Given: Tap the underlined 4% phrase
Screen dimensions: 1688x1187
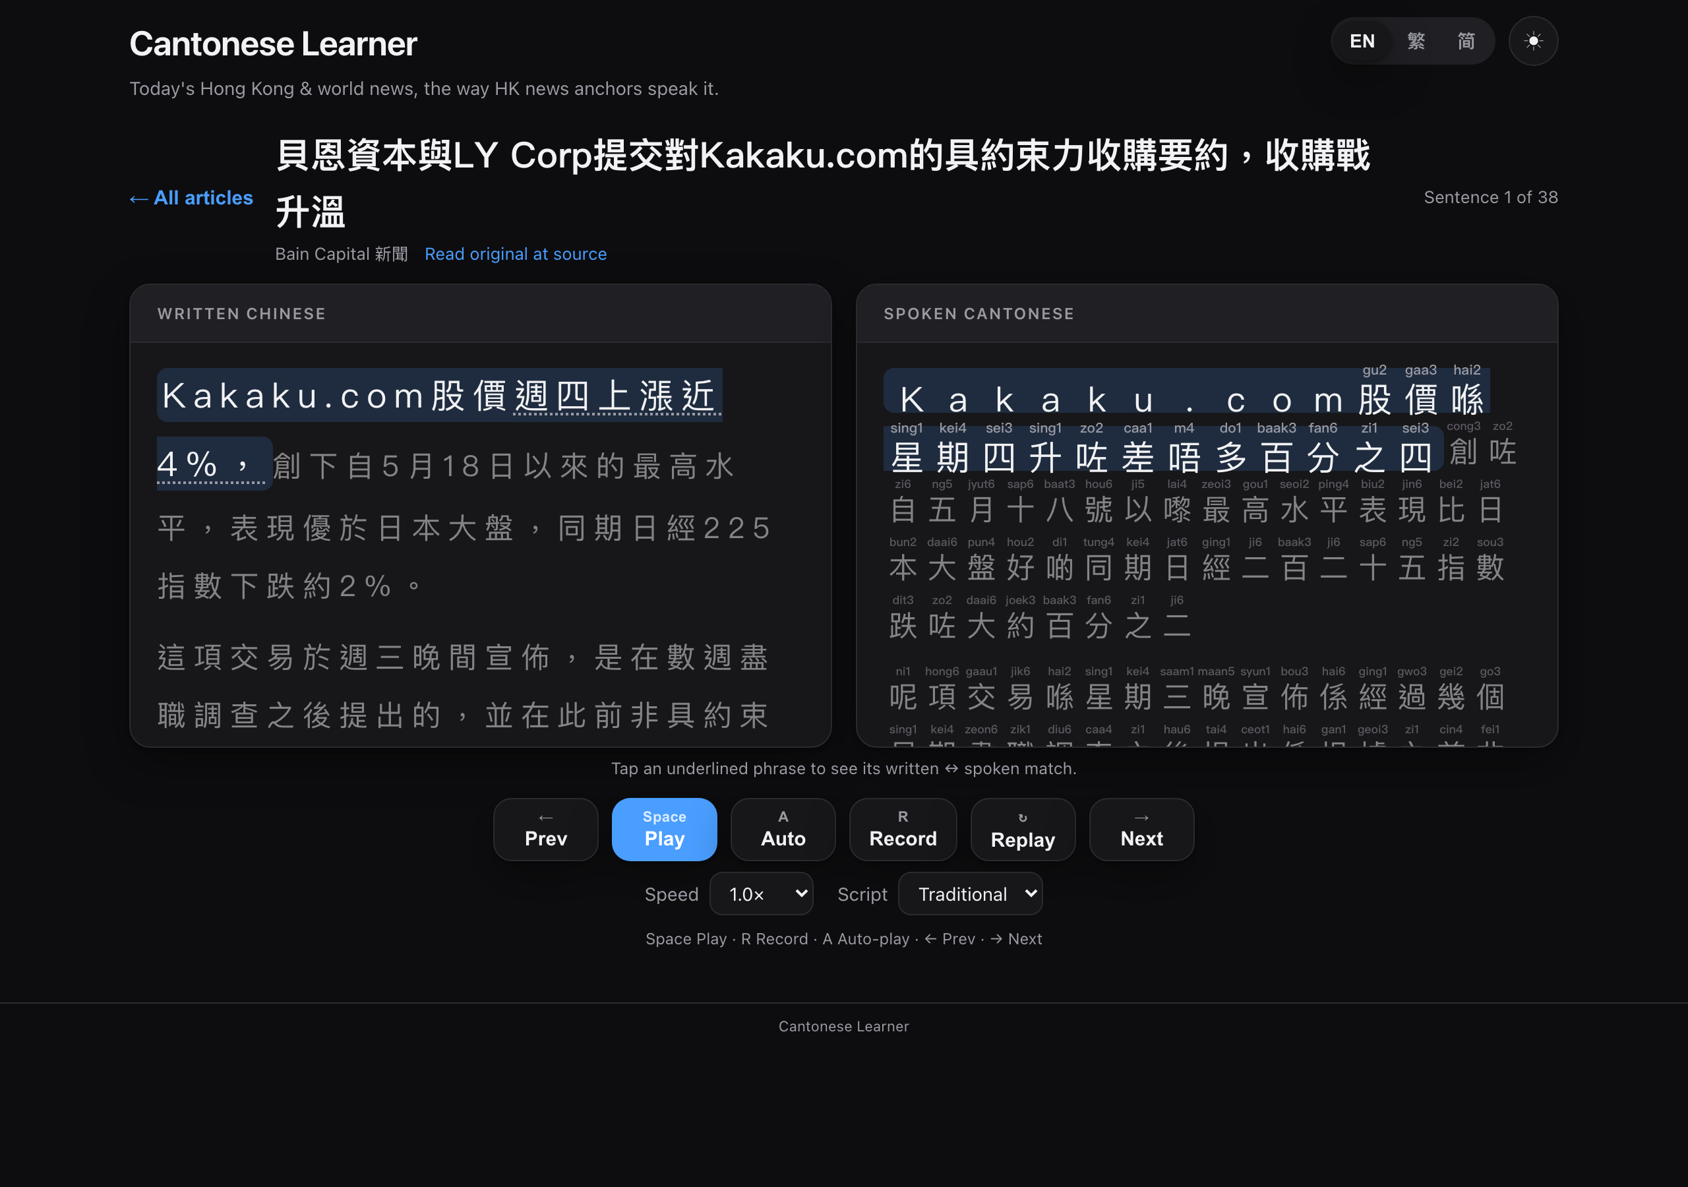Looking at the screenshot, I should (210, 465).
